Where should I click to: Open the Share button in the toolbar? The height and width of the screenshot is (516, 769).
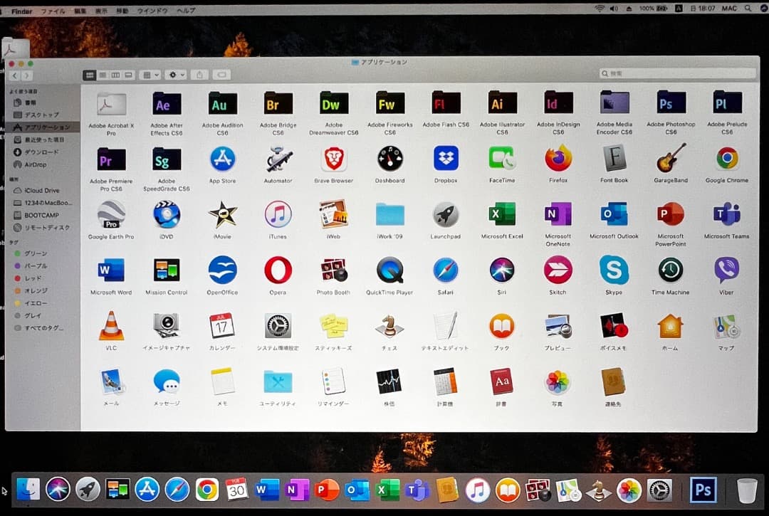click(200, 74)
